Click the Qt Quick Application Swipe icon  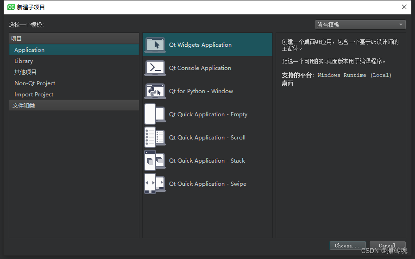click(x=155, y=184)
